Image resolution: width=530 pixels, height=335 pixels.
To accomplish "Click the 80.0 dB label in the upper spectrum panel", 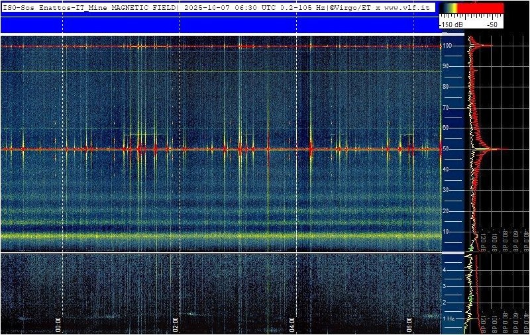I will point(505,240).
